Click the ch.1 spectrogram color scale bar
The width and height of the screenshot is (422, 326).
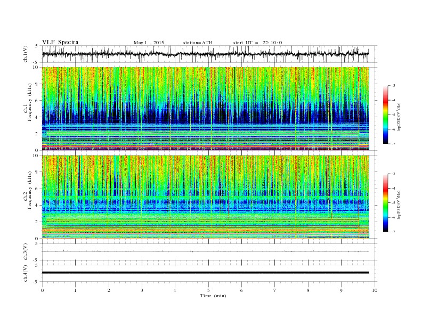pos(385,115)
